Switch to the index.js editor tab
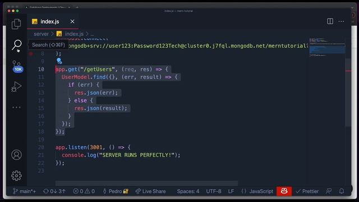Image resolution: width=359 pixels, height=202 pixels. point(50,21)
